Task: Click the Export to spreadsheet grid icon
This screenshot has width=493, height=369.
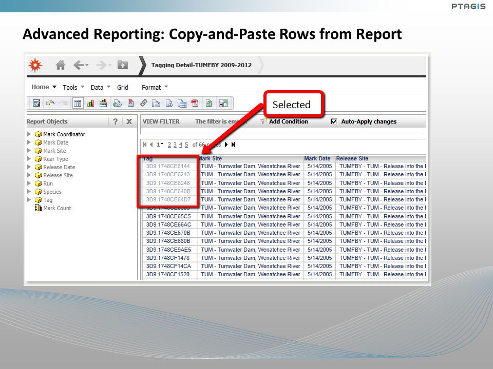Action: (182, 103)
